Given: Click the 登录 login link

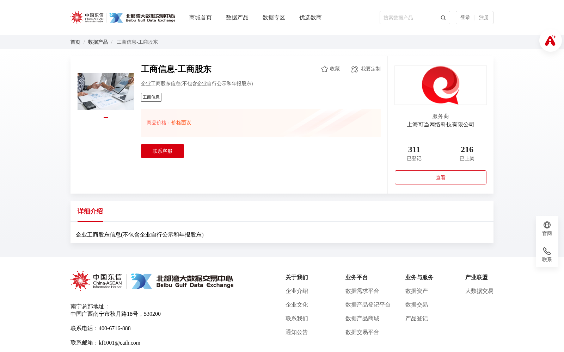Looking at the screenshot, I should (465, 18).
